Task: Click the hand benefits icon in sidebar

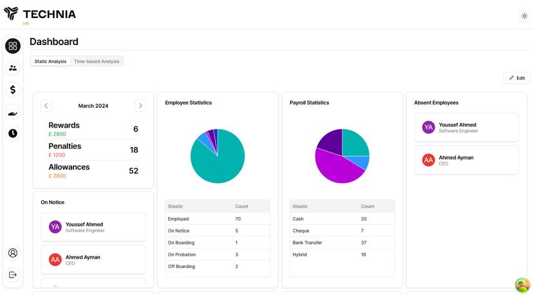Action: click(x=13, y=112)
